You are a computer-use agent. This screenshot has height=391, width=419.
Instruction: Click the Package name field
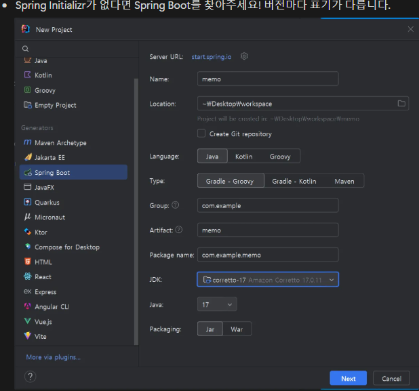point(268,255)
